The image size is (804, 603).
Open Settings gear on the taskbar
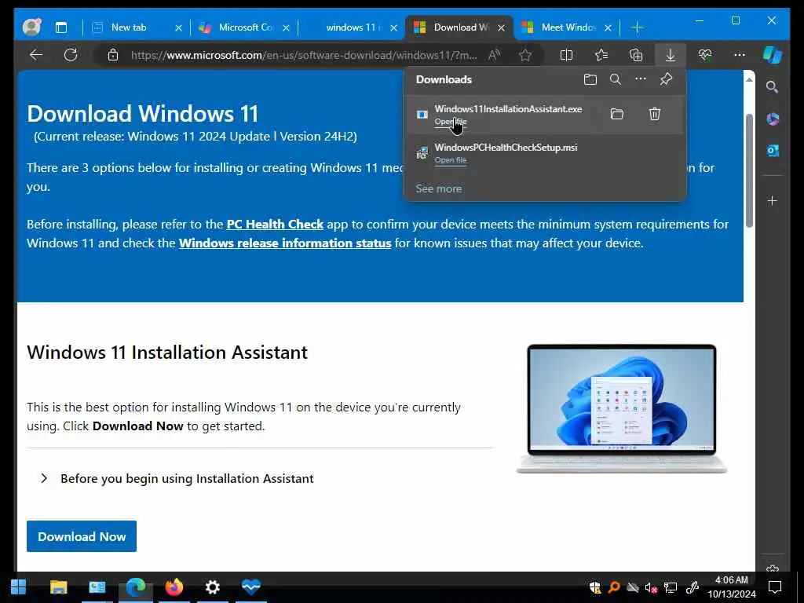point(212,587)
